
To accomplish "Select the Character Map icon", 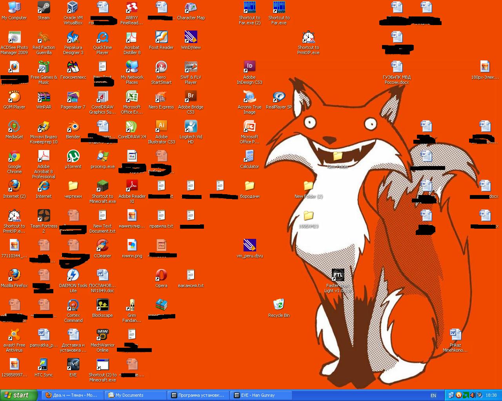I will click(x=191, y=11).
